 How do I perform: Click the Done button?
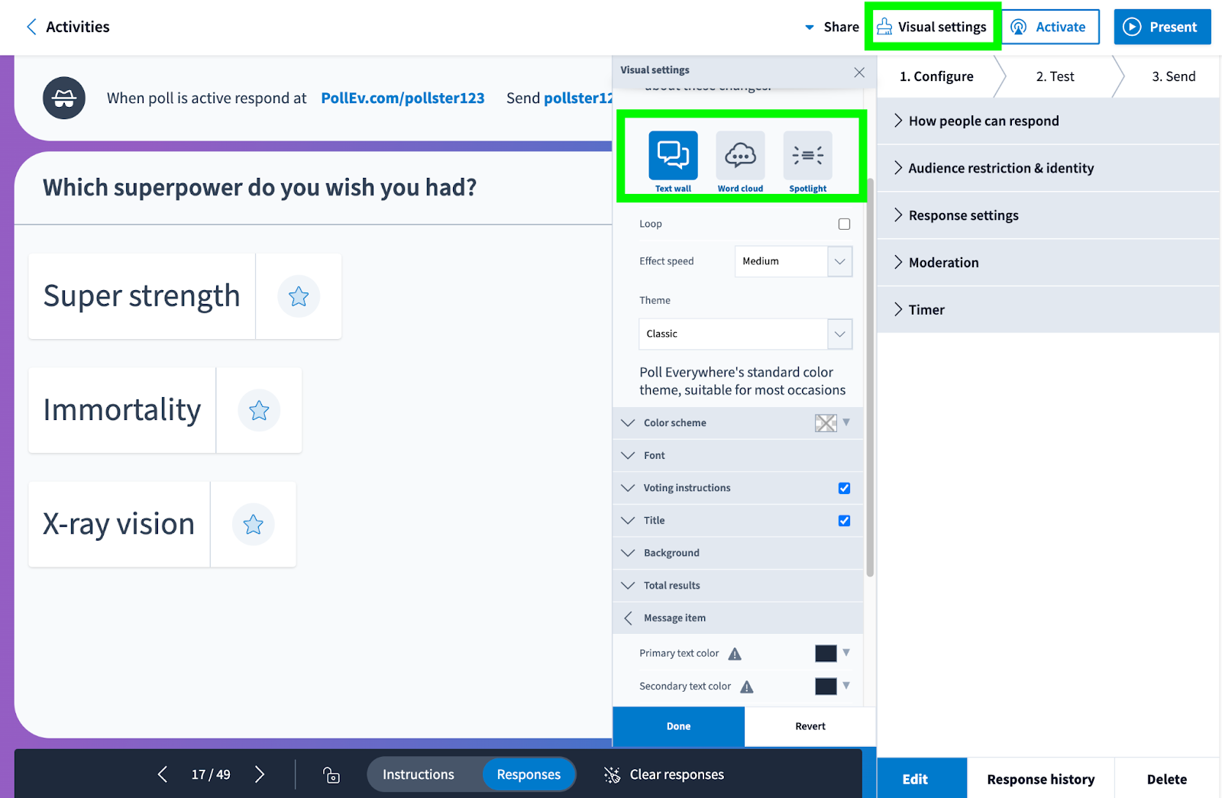click(x=678, y=726)
